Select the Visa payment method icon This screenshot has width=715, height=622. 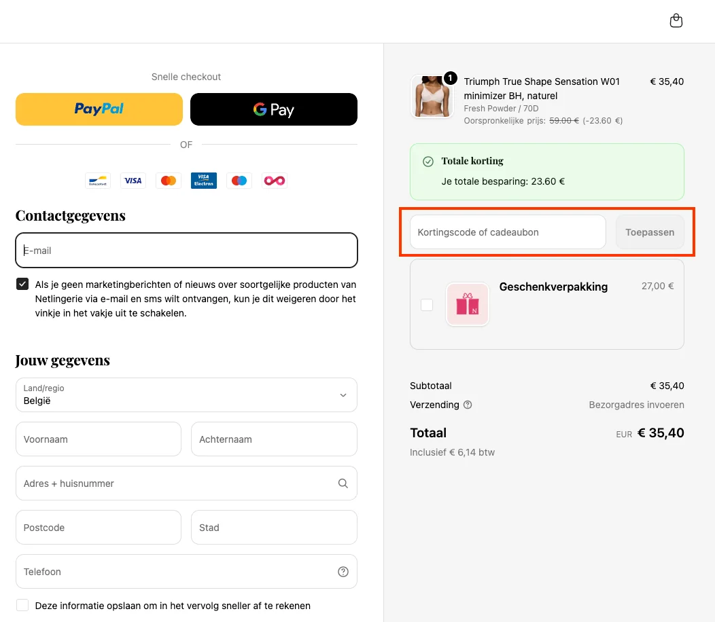(x=133, y=180)
